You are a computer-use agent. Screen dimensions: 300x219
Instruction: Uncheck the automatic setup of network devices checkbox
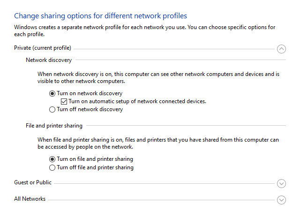tap(64, 101)
